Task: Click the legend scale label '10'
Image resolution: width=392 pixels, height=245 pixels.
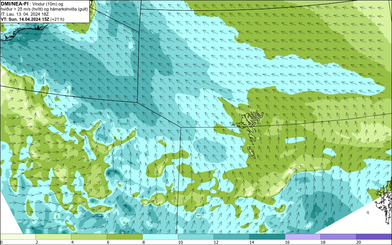Action: tap(180, 242)
